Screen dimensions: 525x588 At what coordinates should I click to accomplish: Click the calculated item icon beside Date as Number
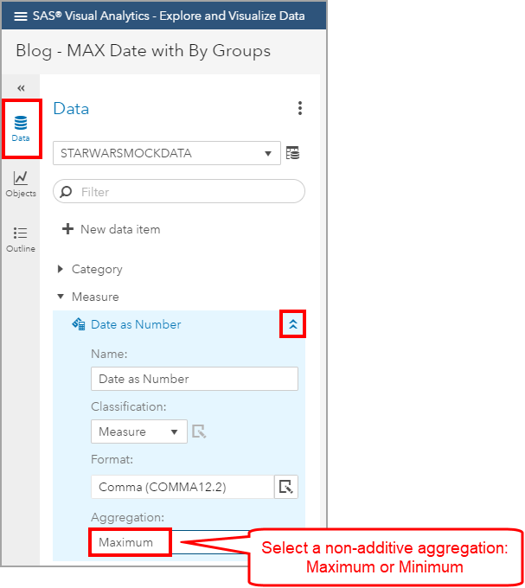[x=79, y=324]
